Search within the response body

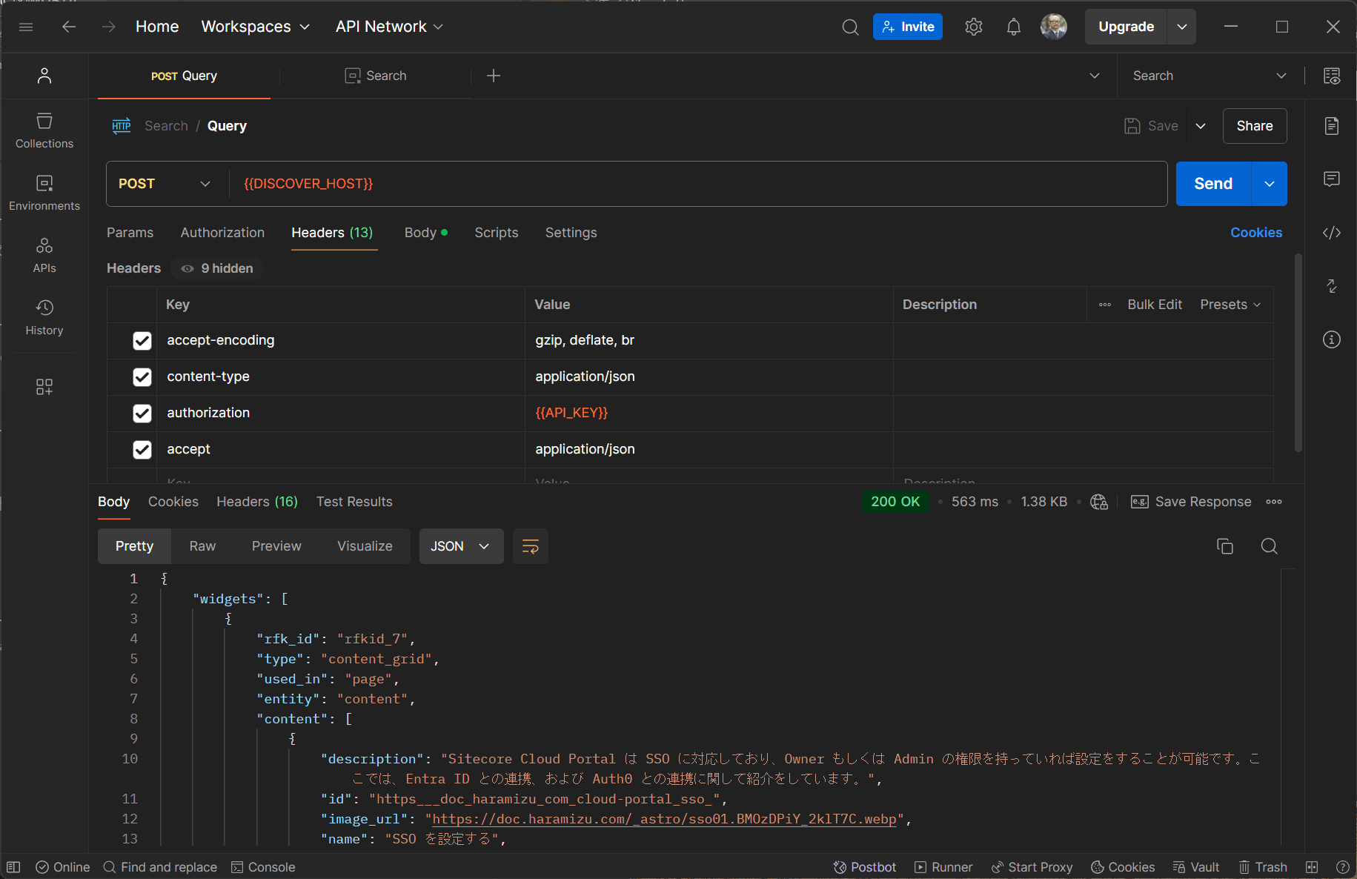[1269, 546]
